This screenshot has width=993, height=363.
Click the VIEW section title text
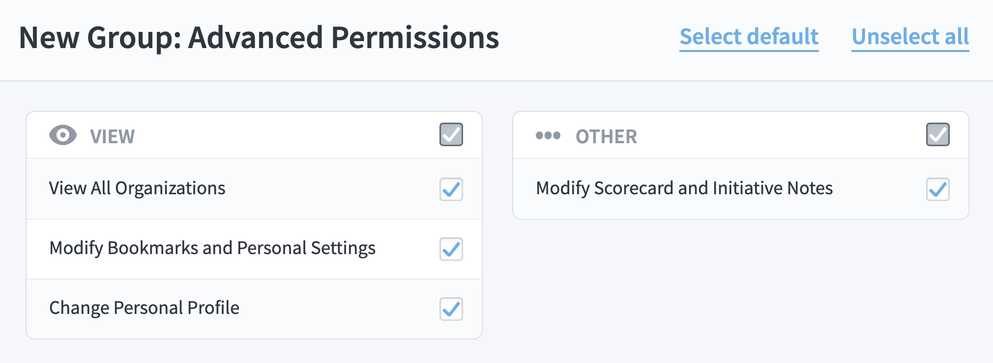113,136
